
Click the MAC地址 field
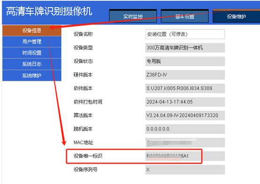point(185,143)
